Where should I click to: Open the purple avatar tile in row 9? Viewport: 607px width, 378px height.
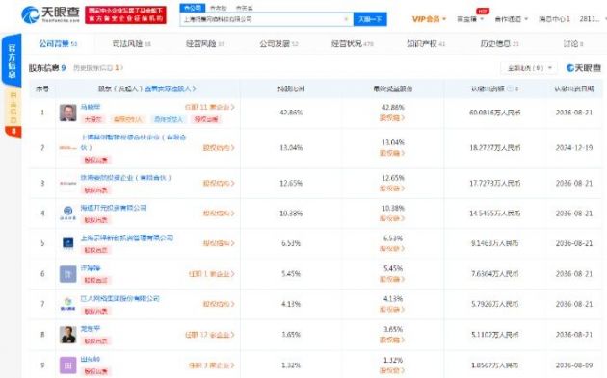pos(67,365)
